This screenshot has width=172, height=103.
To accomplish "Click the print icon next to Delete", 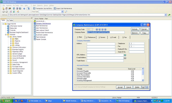I will coord(143,87).
